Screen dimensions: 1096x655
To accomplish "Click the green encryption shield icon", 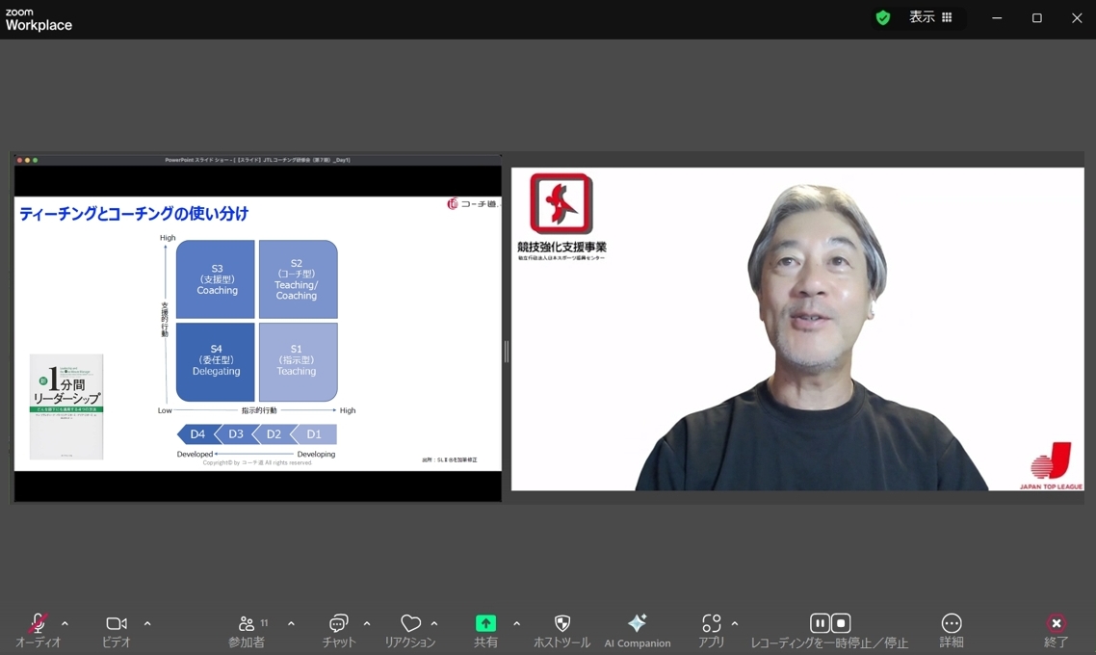I will [883, 17].
